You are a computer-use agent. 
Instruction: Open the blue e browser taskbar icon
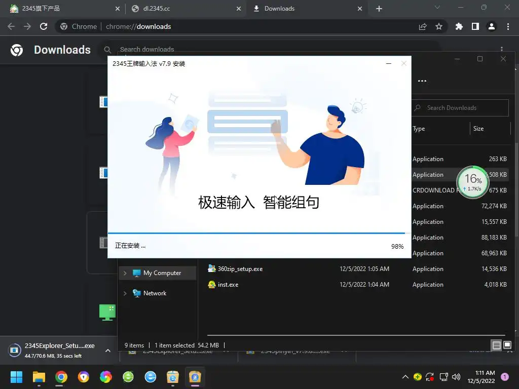tap(150, 377)
